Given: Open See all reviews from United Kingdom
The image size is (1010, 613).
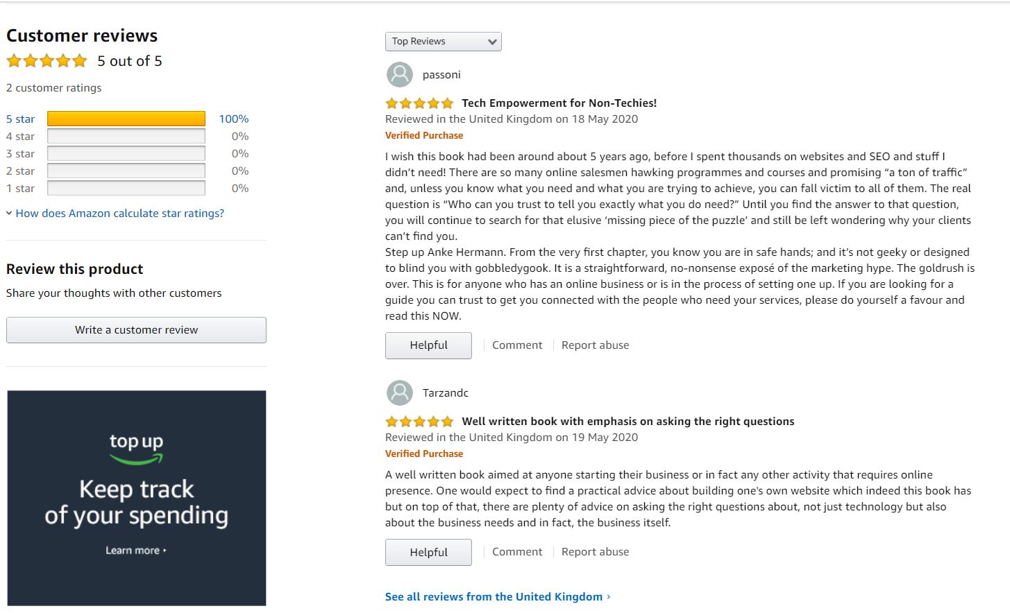Looking at the screenshot, I should [x=494, y=597].
